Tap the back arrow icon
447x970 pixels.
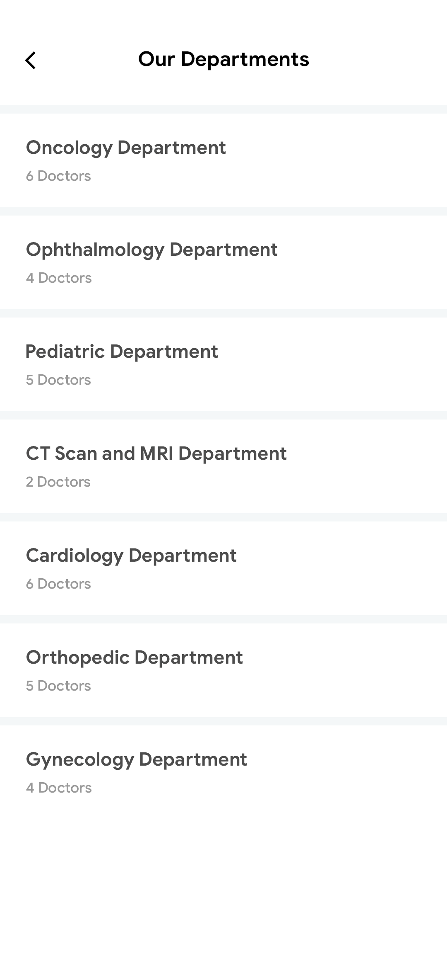coord(30,60)
